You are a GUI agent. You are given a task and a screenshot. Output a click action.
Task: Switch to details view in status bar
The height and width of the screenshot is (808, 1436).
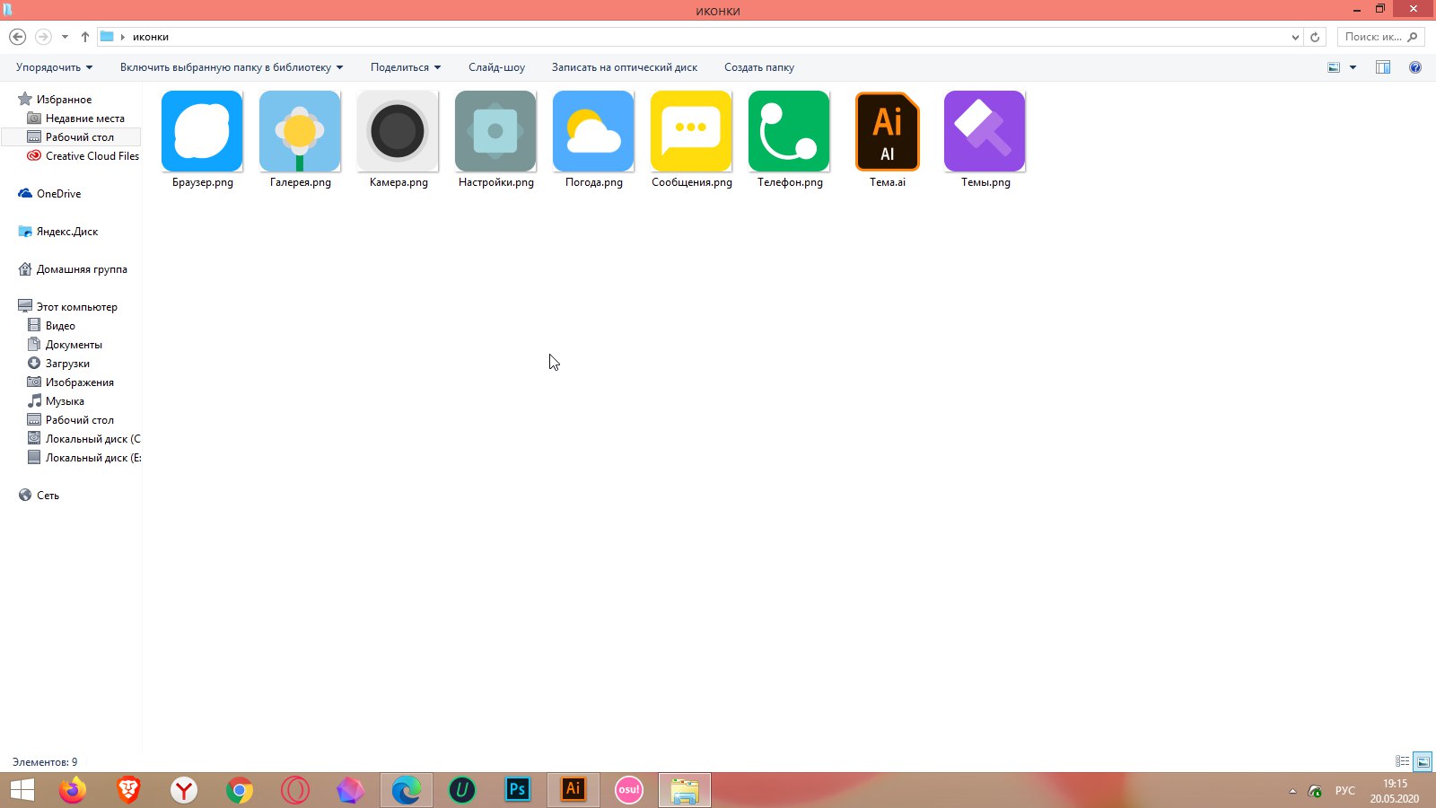point(1403,761)
